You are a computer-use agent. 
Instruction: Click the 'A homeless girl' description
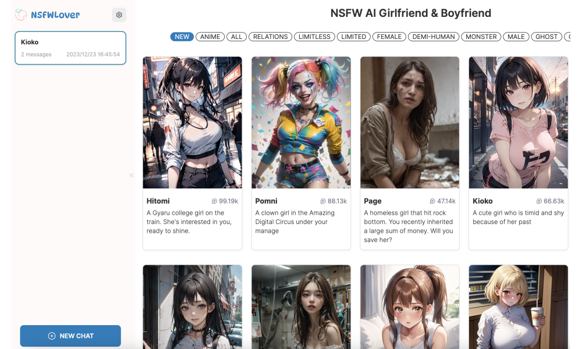(409, 226)
